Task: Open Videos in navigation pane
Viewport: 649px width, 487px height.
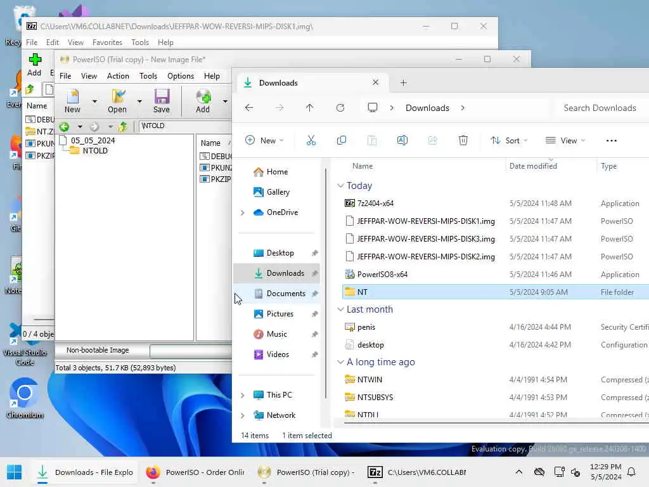Action: click(x=278, y=354)
